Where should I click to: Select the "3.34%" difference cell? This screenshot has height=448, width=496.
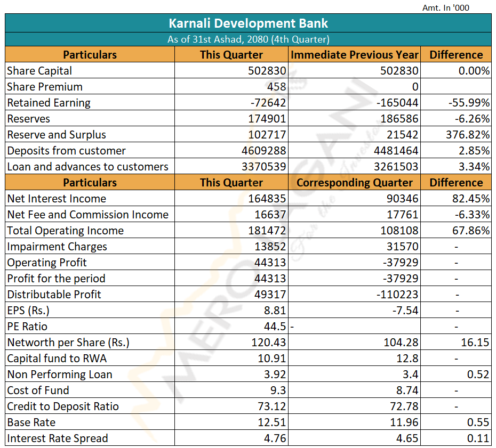[x=475, y=167]
